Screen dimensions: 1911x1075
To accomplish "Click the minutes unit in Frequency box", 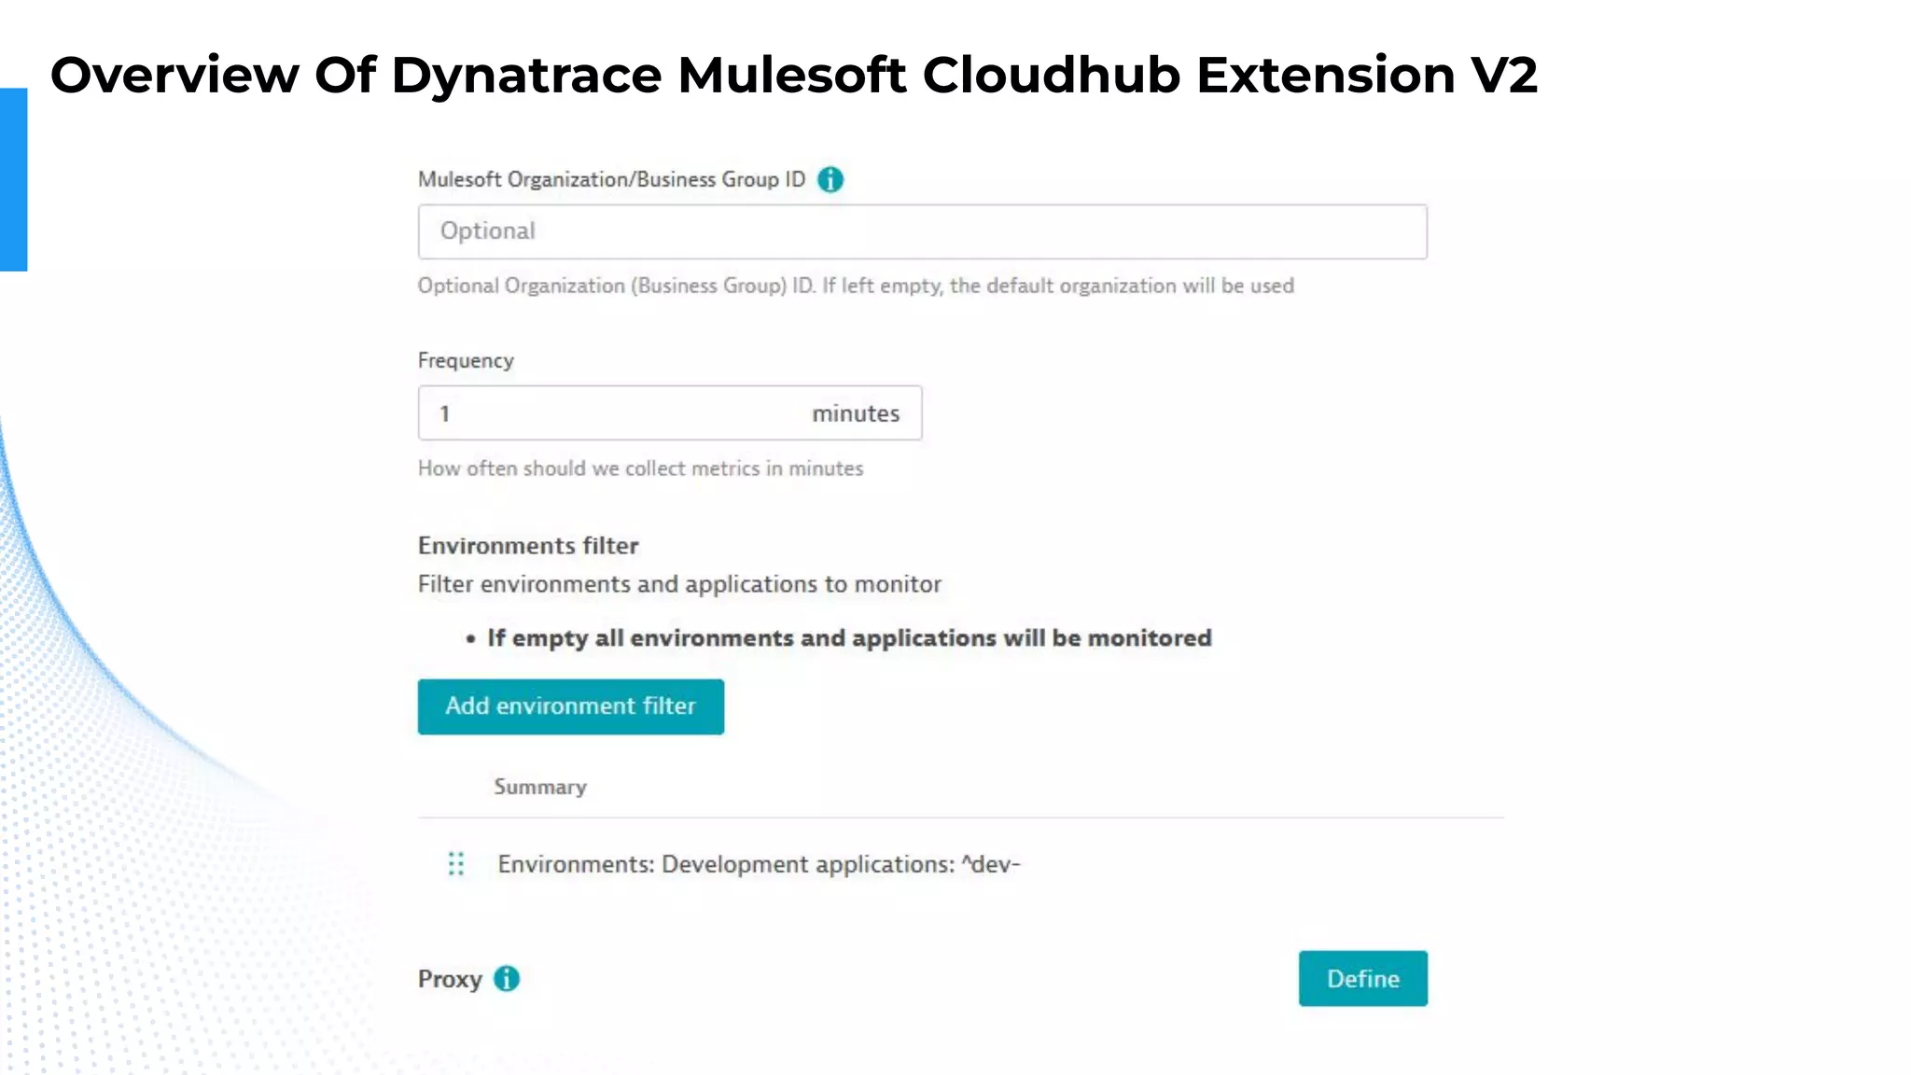I will (x=855, y=413).
